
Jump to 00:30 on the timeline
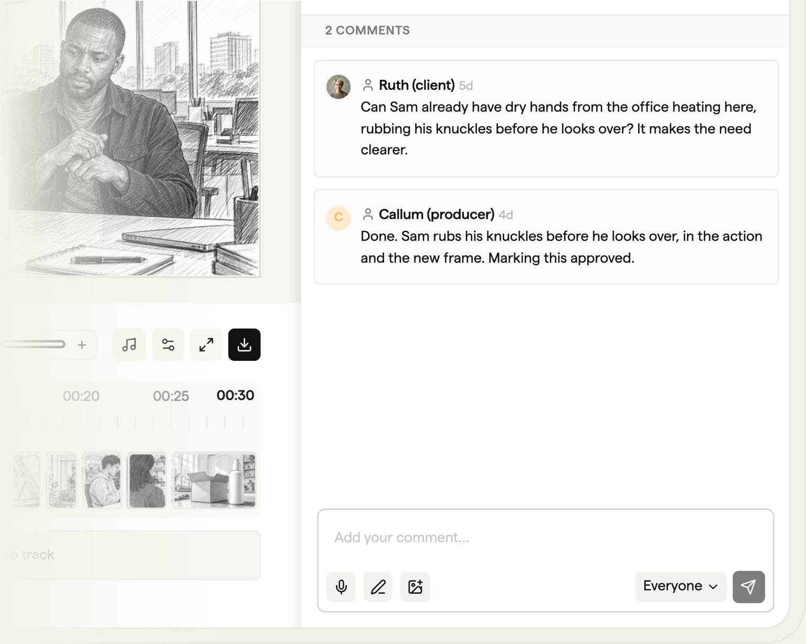click(x=236, y=395)
